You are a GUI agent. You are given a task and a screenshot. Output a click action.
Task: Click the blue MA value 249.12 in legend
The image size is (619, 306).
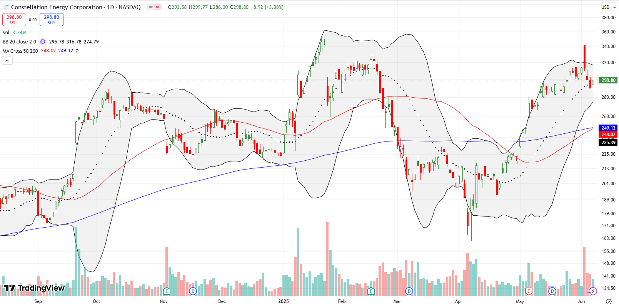pos(66,51)
